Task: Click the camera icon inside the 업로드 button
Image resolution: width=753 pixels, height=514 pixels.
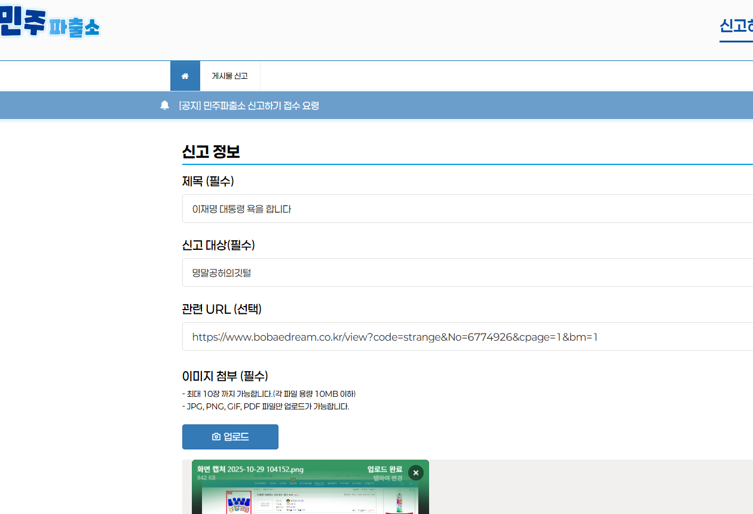Action: tap(216, 436)
